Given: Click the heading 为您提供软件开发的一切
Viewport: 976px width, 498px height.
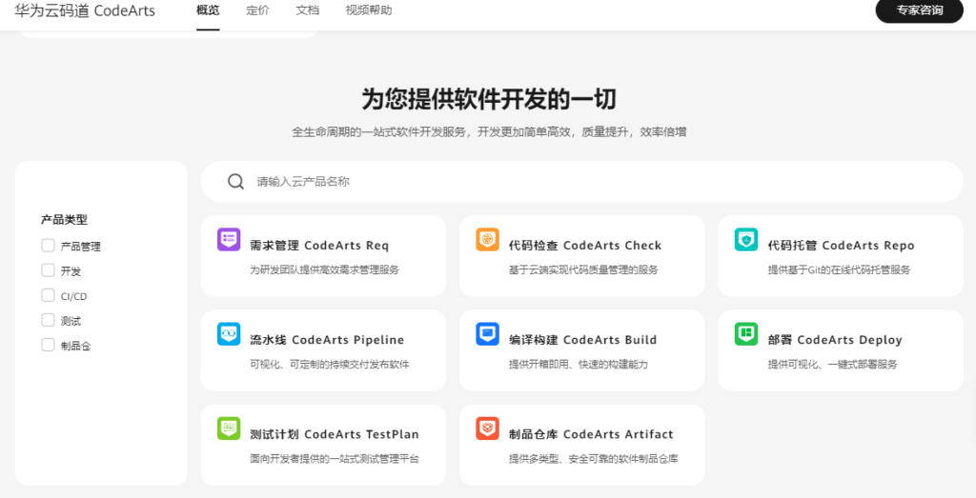Looking at the screenshot, I should point(489,99).
